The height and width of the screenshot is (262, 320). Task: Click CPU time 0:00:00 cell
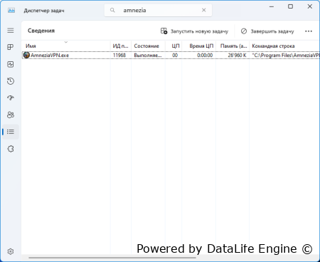(x=205, y=56)
